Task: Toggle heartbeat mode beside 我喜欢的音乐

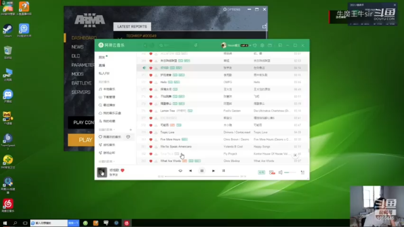Action: tap(128, 137)
